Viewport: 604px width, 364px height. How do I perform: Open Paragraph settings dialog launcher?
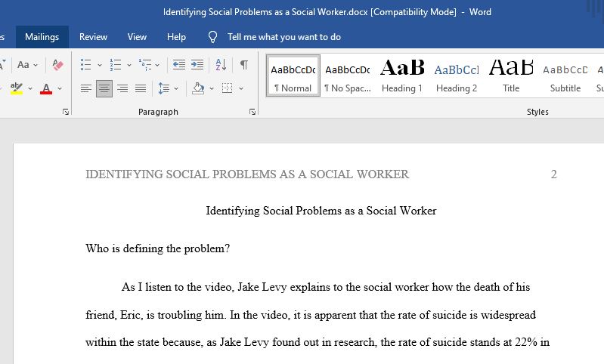[252, 112]
